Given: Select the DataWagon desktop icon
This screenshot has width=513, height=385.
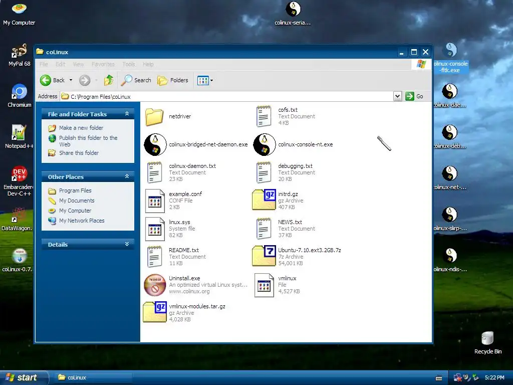Looking at the screenshot, I should coord(17,219).
